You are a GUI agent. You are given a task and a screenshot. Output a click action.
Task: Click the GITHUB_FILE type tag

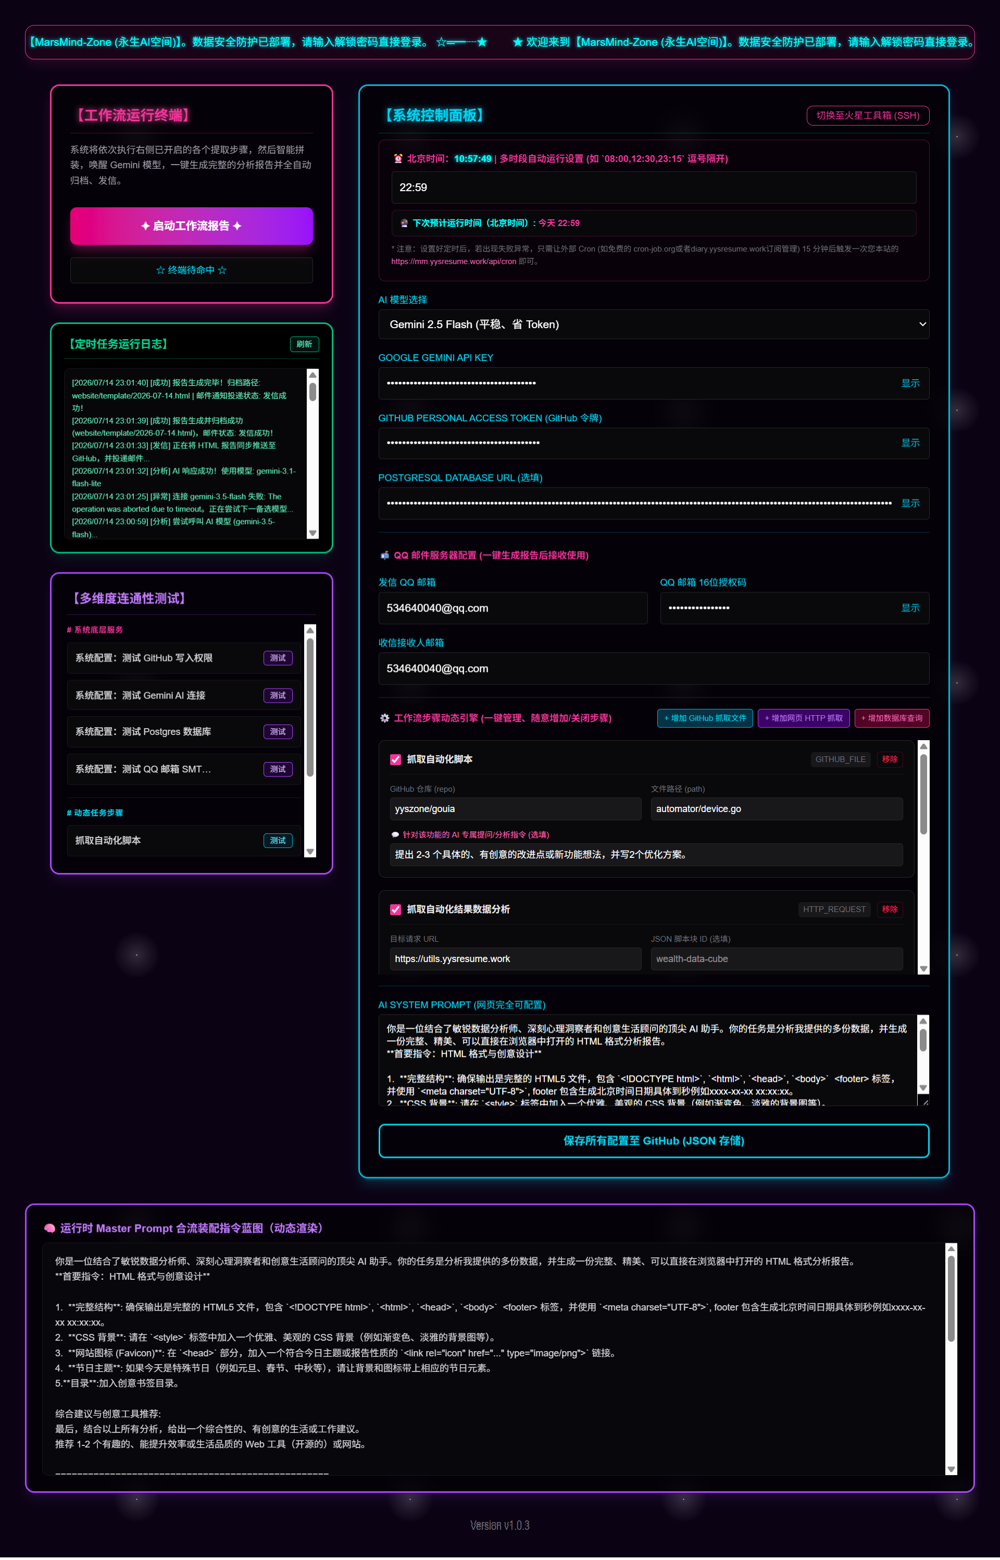840,760
